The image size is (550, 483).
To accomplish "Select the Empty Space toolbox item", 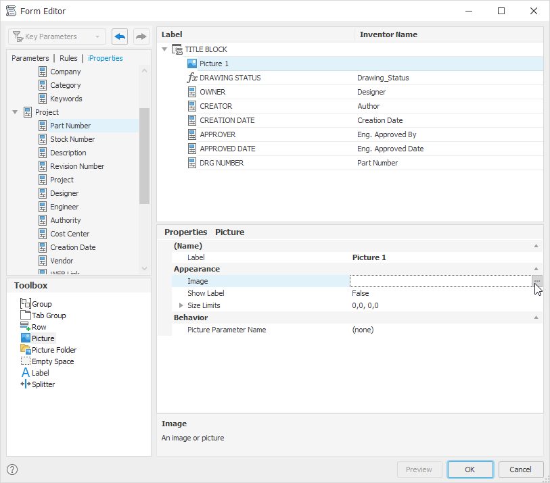I will (x=47, y=361).
